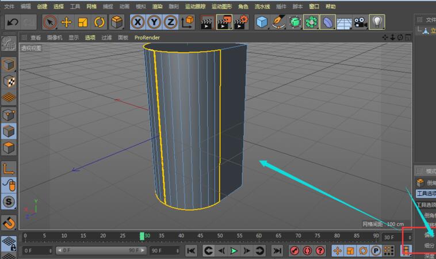This screenshot has height=259, width=436.
Task: Open the 摄像机 viewport menu
Action: (55, 37)
